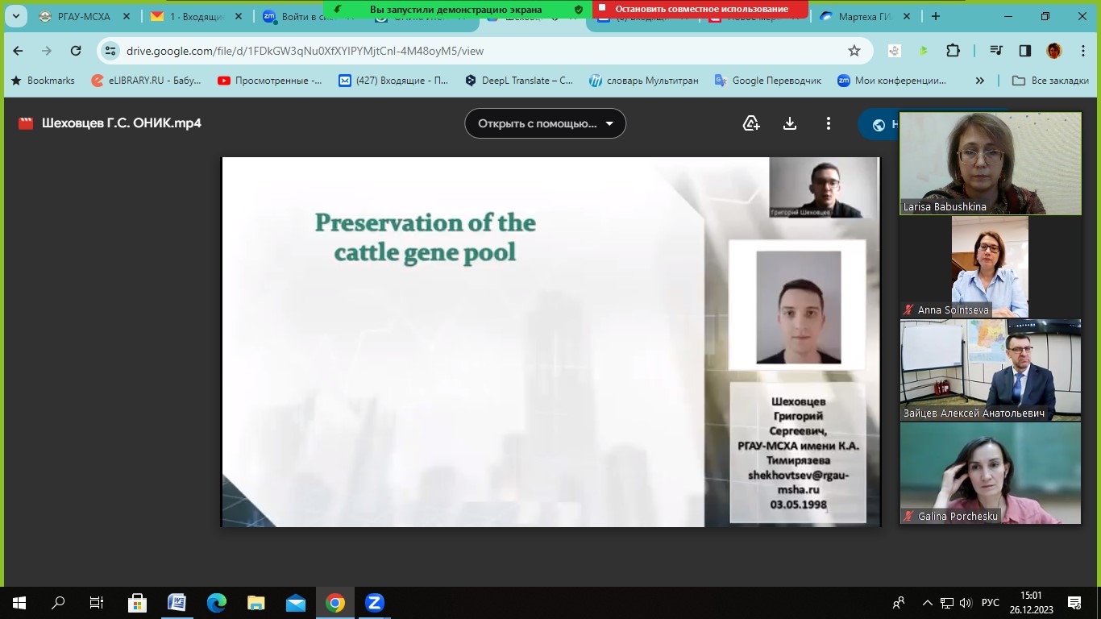1101x619 pixels.
Task: Select Larisa Babushkina's video thumbnail
Action: 990,164
